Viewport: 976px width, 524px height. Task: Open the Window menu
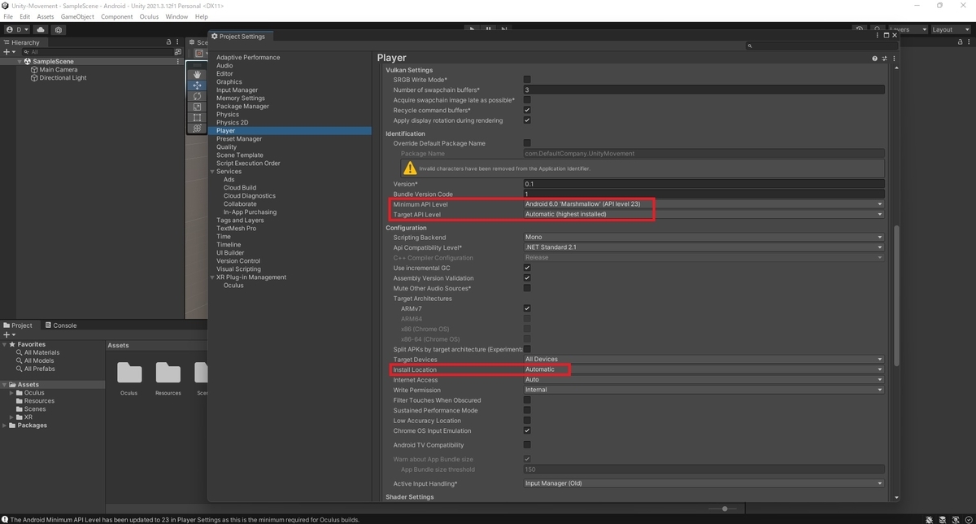(176, 16)
